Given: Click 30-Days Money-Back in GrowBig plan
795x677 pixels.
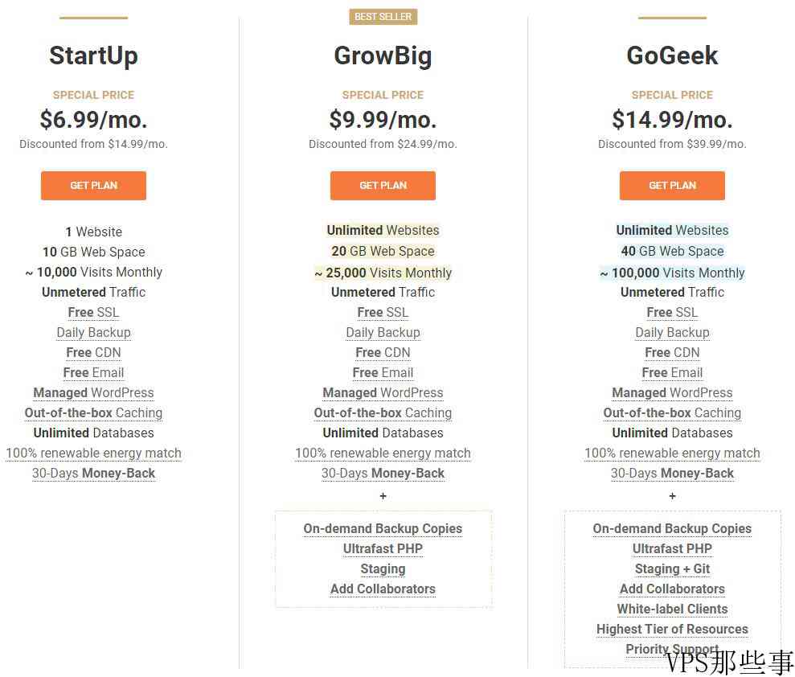Looking at the screenshot, I should (x=383, y=473).
